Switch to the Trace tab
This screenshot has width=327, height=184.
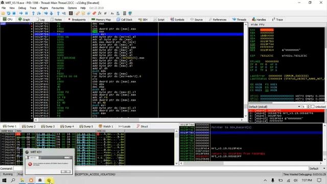click(277, 19)
